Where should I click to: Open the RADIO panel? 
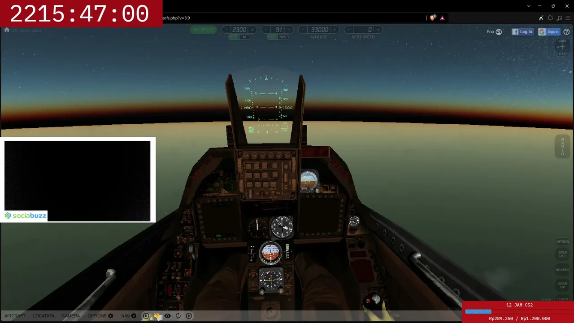pos(562,147)
